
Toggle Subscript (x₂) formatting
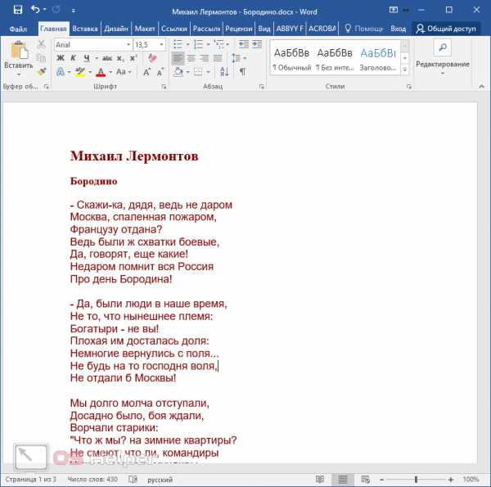(x=120, y=58)
